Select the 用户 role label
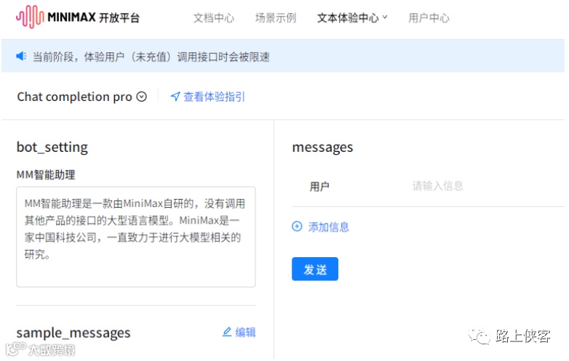 coord(319,187)
